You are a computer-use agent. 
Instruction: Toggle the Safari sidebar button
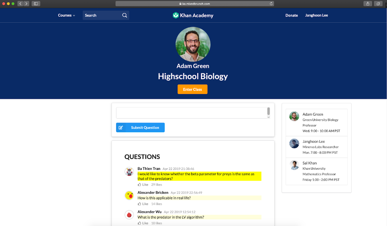pyautogui.click(x=36, y=4)
